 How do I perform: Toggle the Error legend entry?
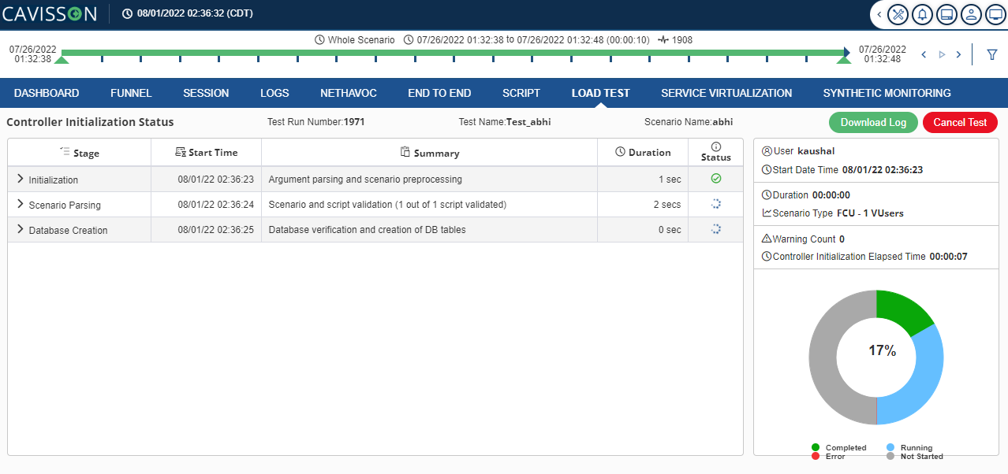(828, 457)
